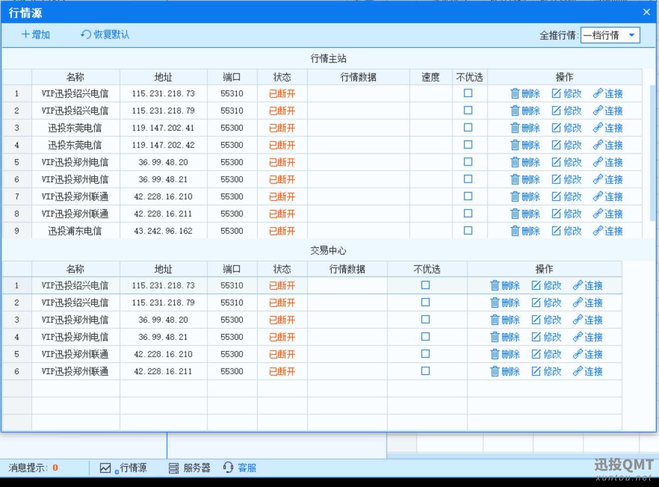Tick 不优选 for 交易中心 row 6 (42.228.16.211)
Screen dimensions: 659x487
point(425,371)
